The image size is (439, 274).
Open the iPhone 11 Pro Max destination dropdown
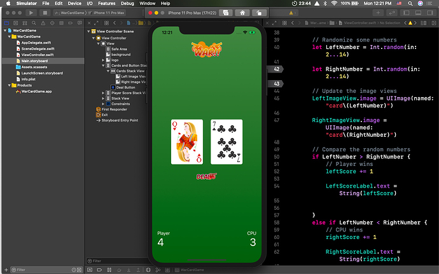pyautogui.click(x=107, y=13)
